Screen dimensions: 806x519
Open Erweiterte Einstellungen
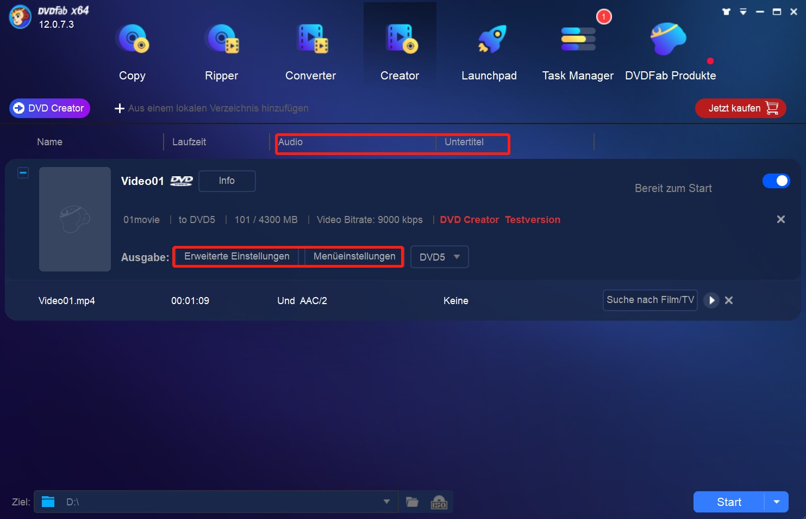[x=237, y=256]
